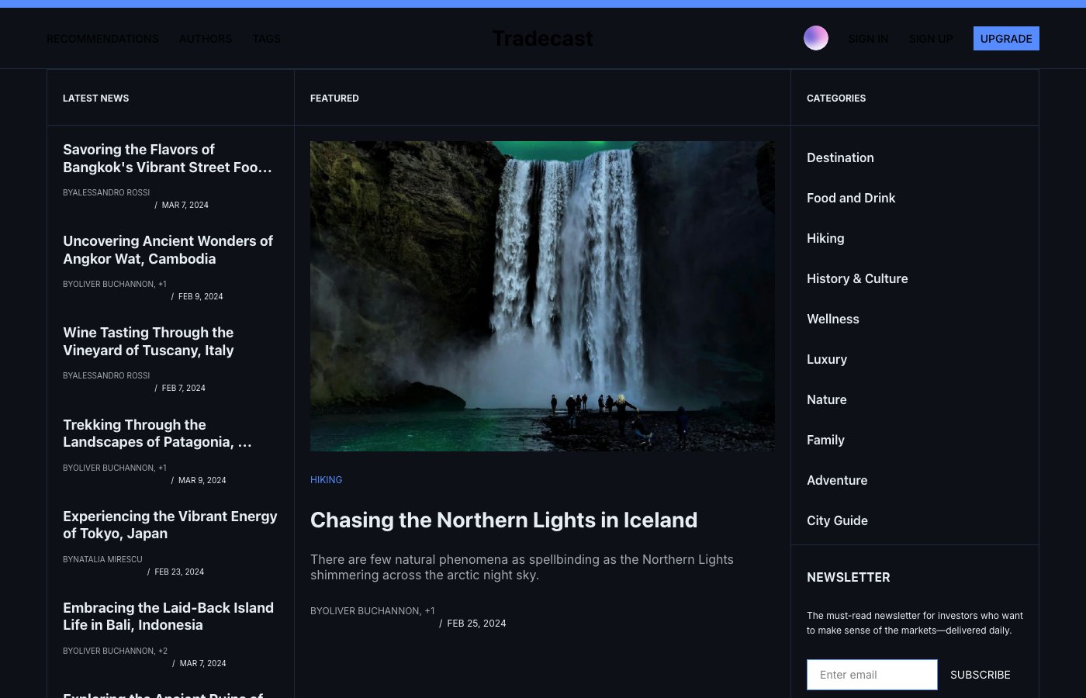1086x698 pixels.
Task: Read the Tuscany wine tasting article
Action: coord(148,341)
